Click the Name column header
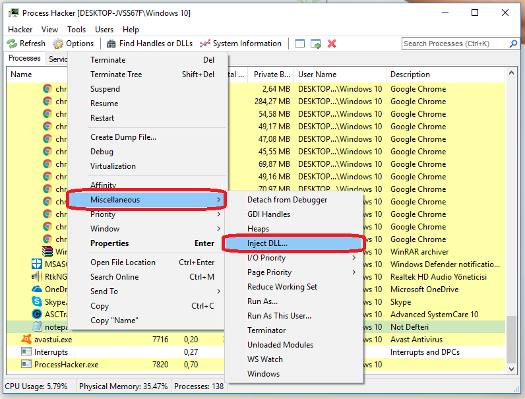The width and height of the screenshot is (525, 399). [37, 75]
